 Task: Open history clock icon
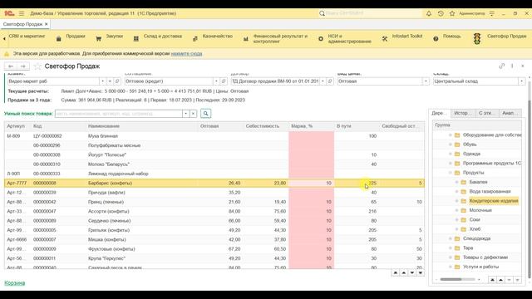point(441,13)
